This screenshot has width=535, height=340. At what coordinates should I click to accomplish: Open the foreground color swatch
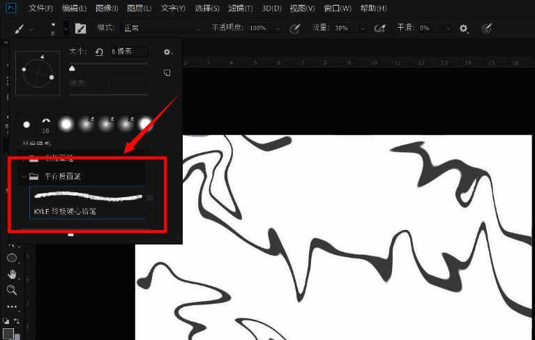(8, 333)
